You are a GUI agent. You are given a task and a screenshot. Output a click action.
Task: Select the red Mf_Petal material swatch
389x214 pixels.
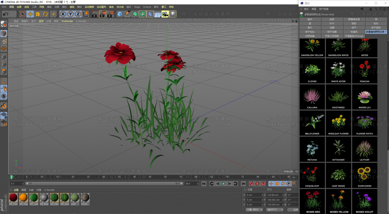pos(13,198)
